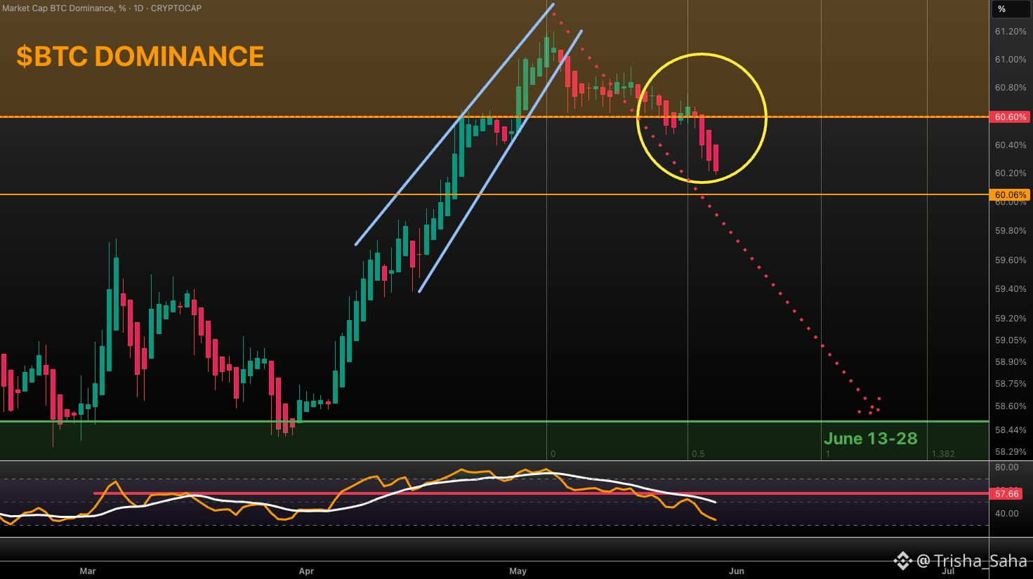This screenshot has width=1033, height=579.
Task: Click the 60.80% price axis label
Action: [x=1011, y=88]
